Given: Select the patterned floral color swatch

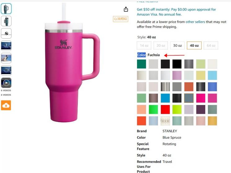Looking at the screenshot, I should 165,121.
